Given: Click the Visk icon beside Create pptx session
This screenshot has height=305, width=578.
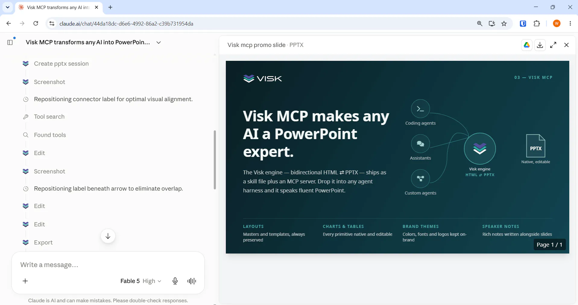Looking at the screenshot, I should (26, 64).
